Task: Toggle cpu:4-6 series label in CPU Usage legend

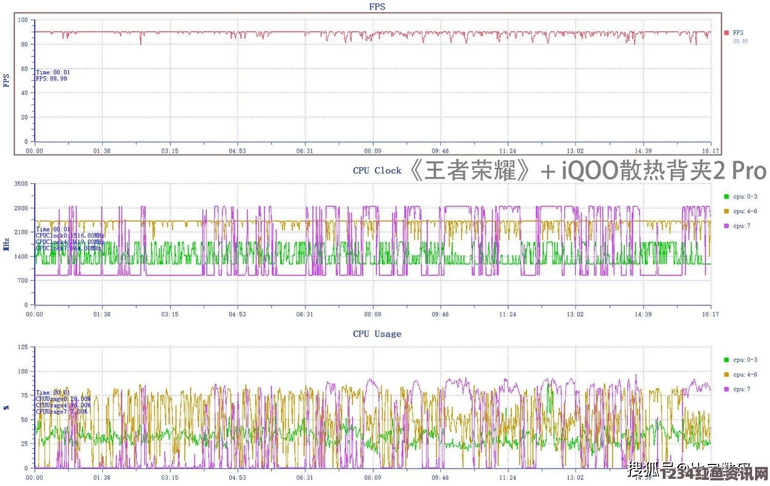Action: (x=745, y=375)
